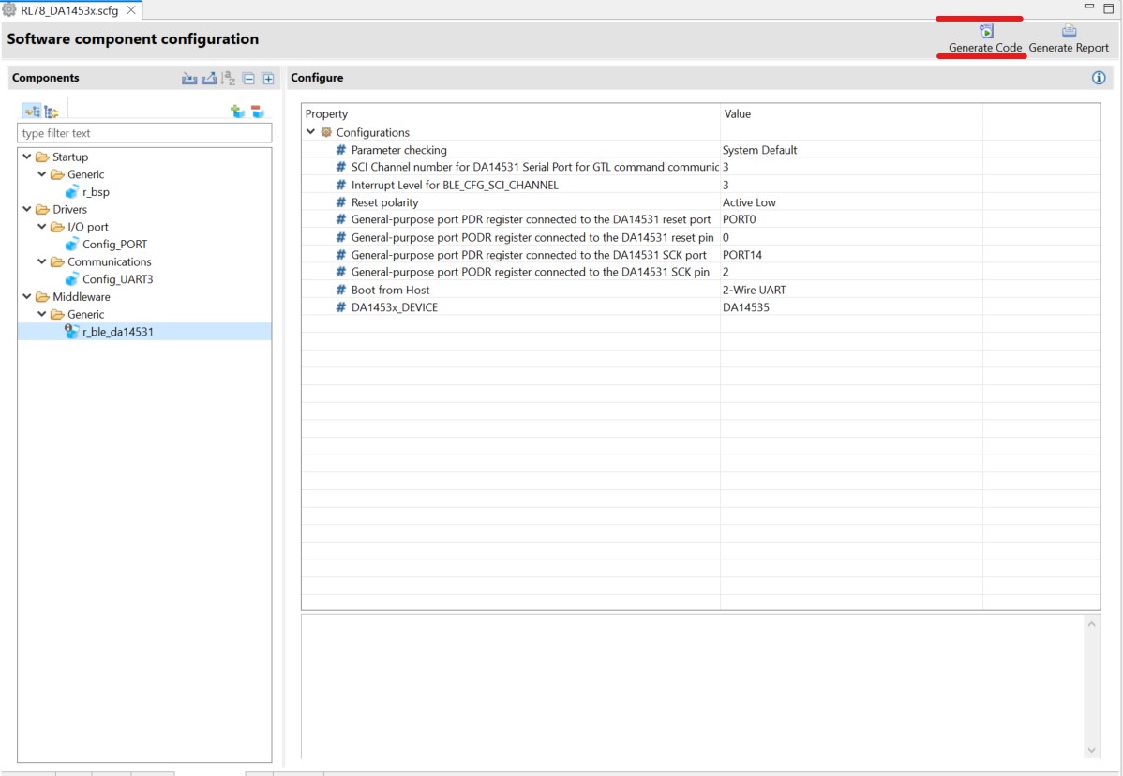This screenshot has width=1123, height=776.
Task: Select the r_ble_da14531 tree item
Action: pos(117,332)
